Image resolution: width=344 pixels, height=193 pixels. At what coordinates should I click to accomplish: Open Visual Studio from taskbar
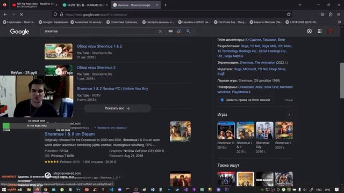[185, 189]
